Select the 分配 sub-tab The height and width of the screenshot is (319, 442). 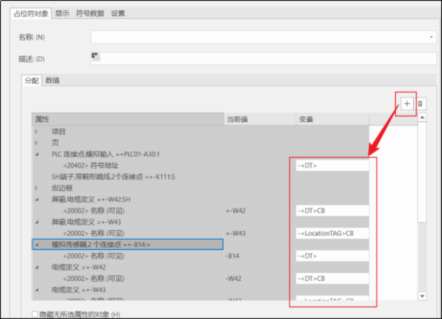click(31, 80)
